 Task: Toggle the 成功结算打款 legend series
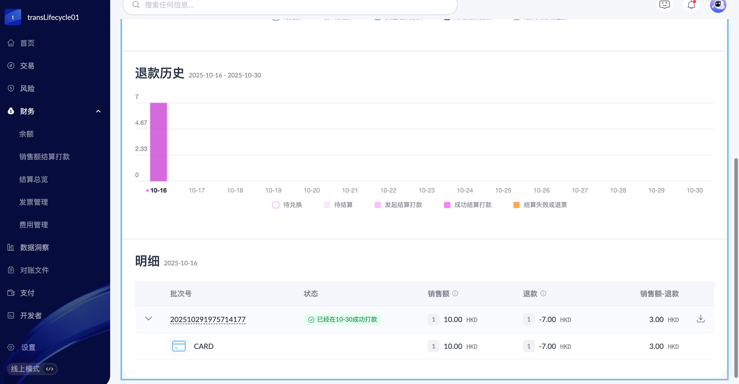pyautogui.click(x=447, y=205)
